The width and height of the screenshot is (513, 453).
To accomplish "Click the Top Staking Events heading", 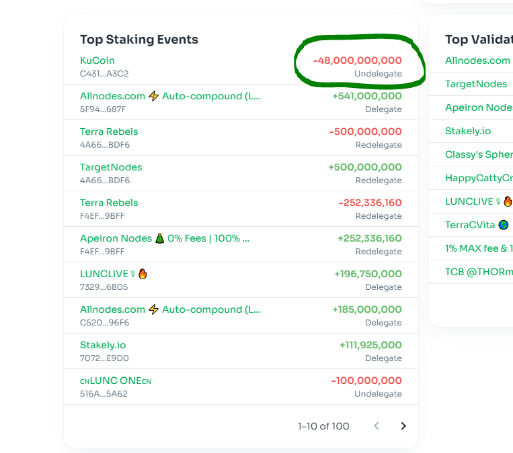I will [x=139, y=40].
